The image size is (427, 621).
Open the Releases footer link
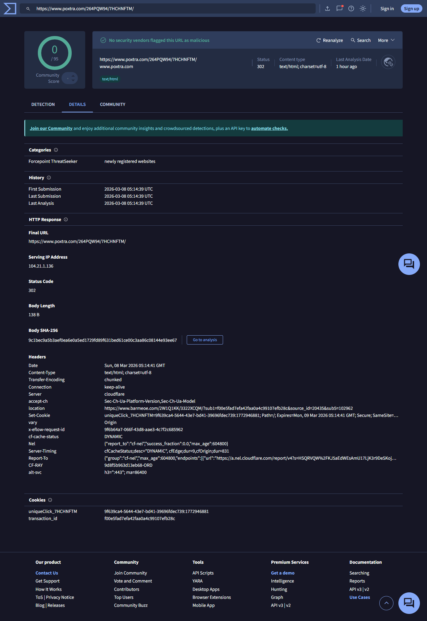pyautogui.click(x=56, y=605)
